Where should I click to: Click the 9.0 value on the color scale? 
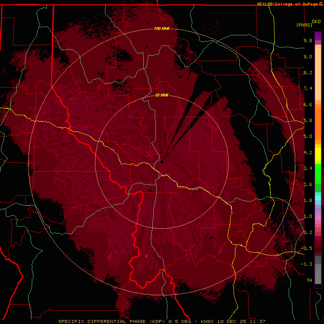308,57
